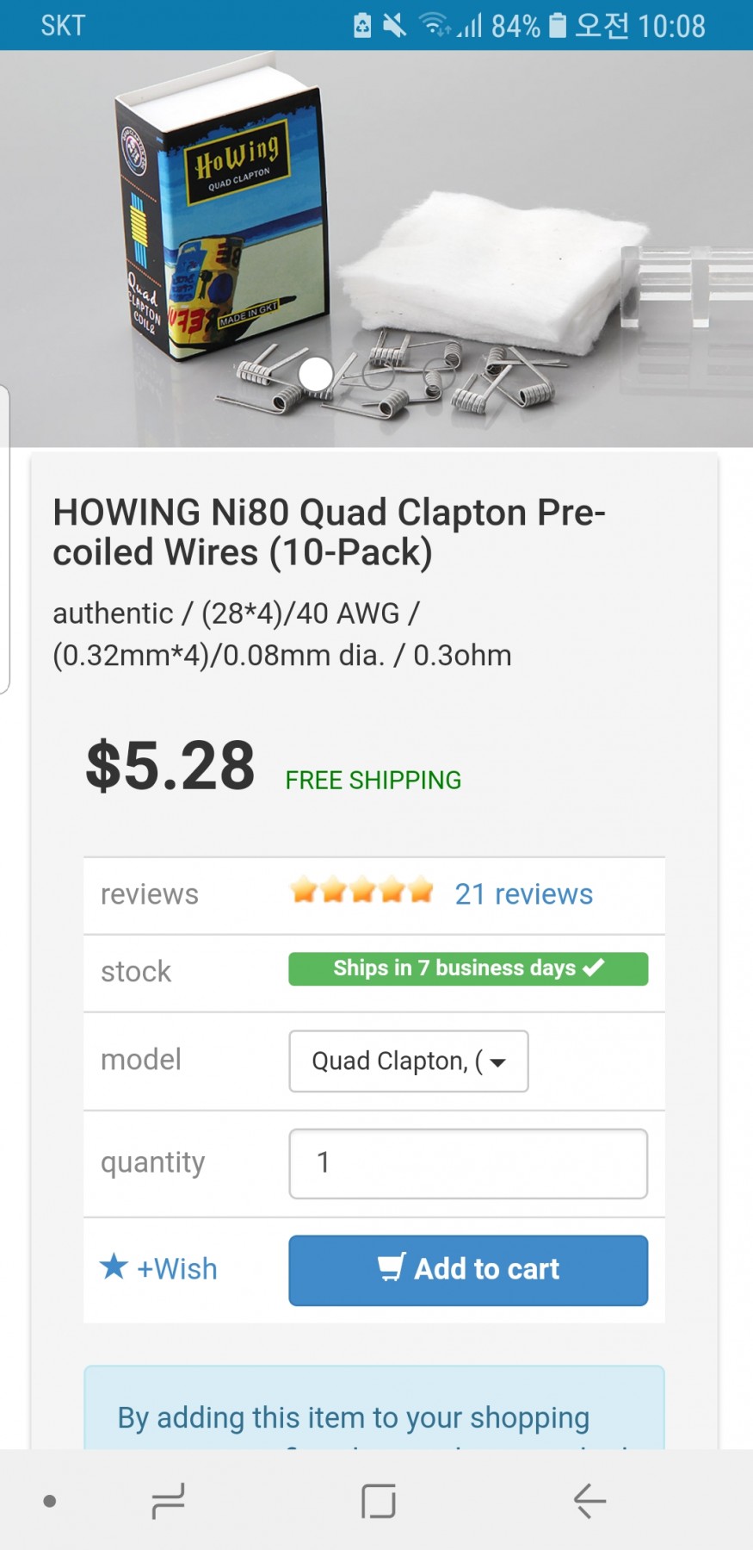753x1550 pixels.
Task: Open the 21 reviews link
Action: 523,894
